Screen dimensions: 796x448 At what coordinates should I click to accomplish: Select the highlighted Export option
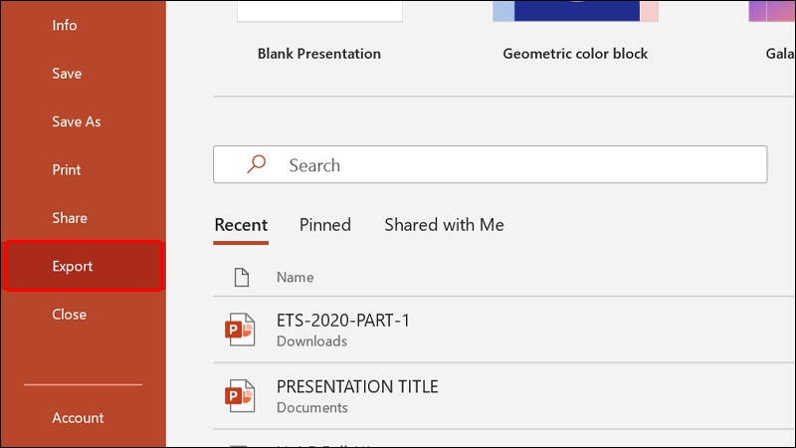tap(73, 266)
